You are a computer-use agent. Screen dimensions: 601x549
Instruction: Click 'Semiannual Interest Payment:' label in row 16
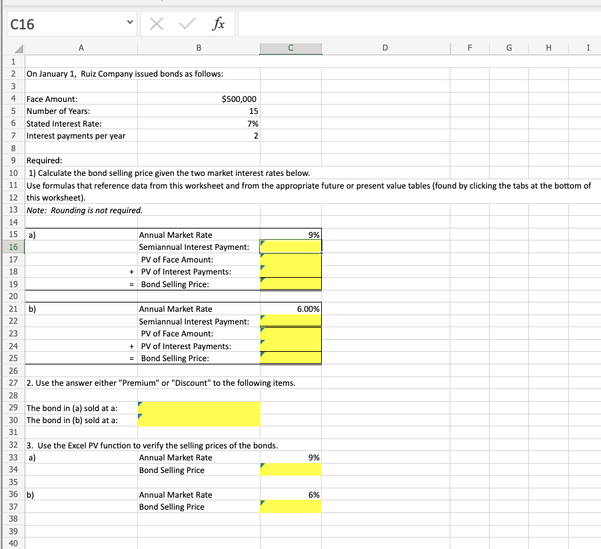pos(194,247)
